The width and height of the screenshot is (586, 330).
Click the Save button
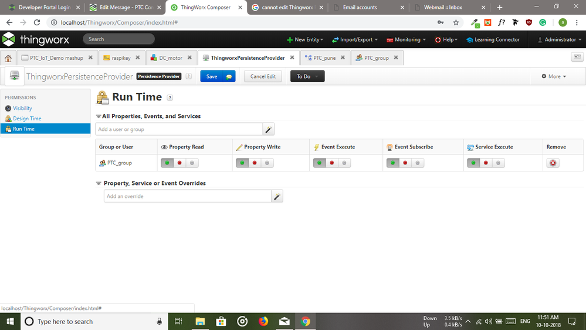[x=212, y=76]
